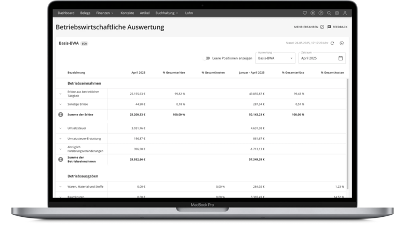Click the table's vertical scrollbar
405x234 pixels.
click(348, 130)
